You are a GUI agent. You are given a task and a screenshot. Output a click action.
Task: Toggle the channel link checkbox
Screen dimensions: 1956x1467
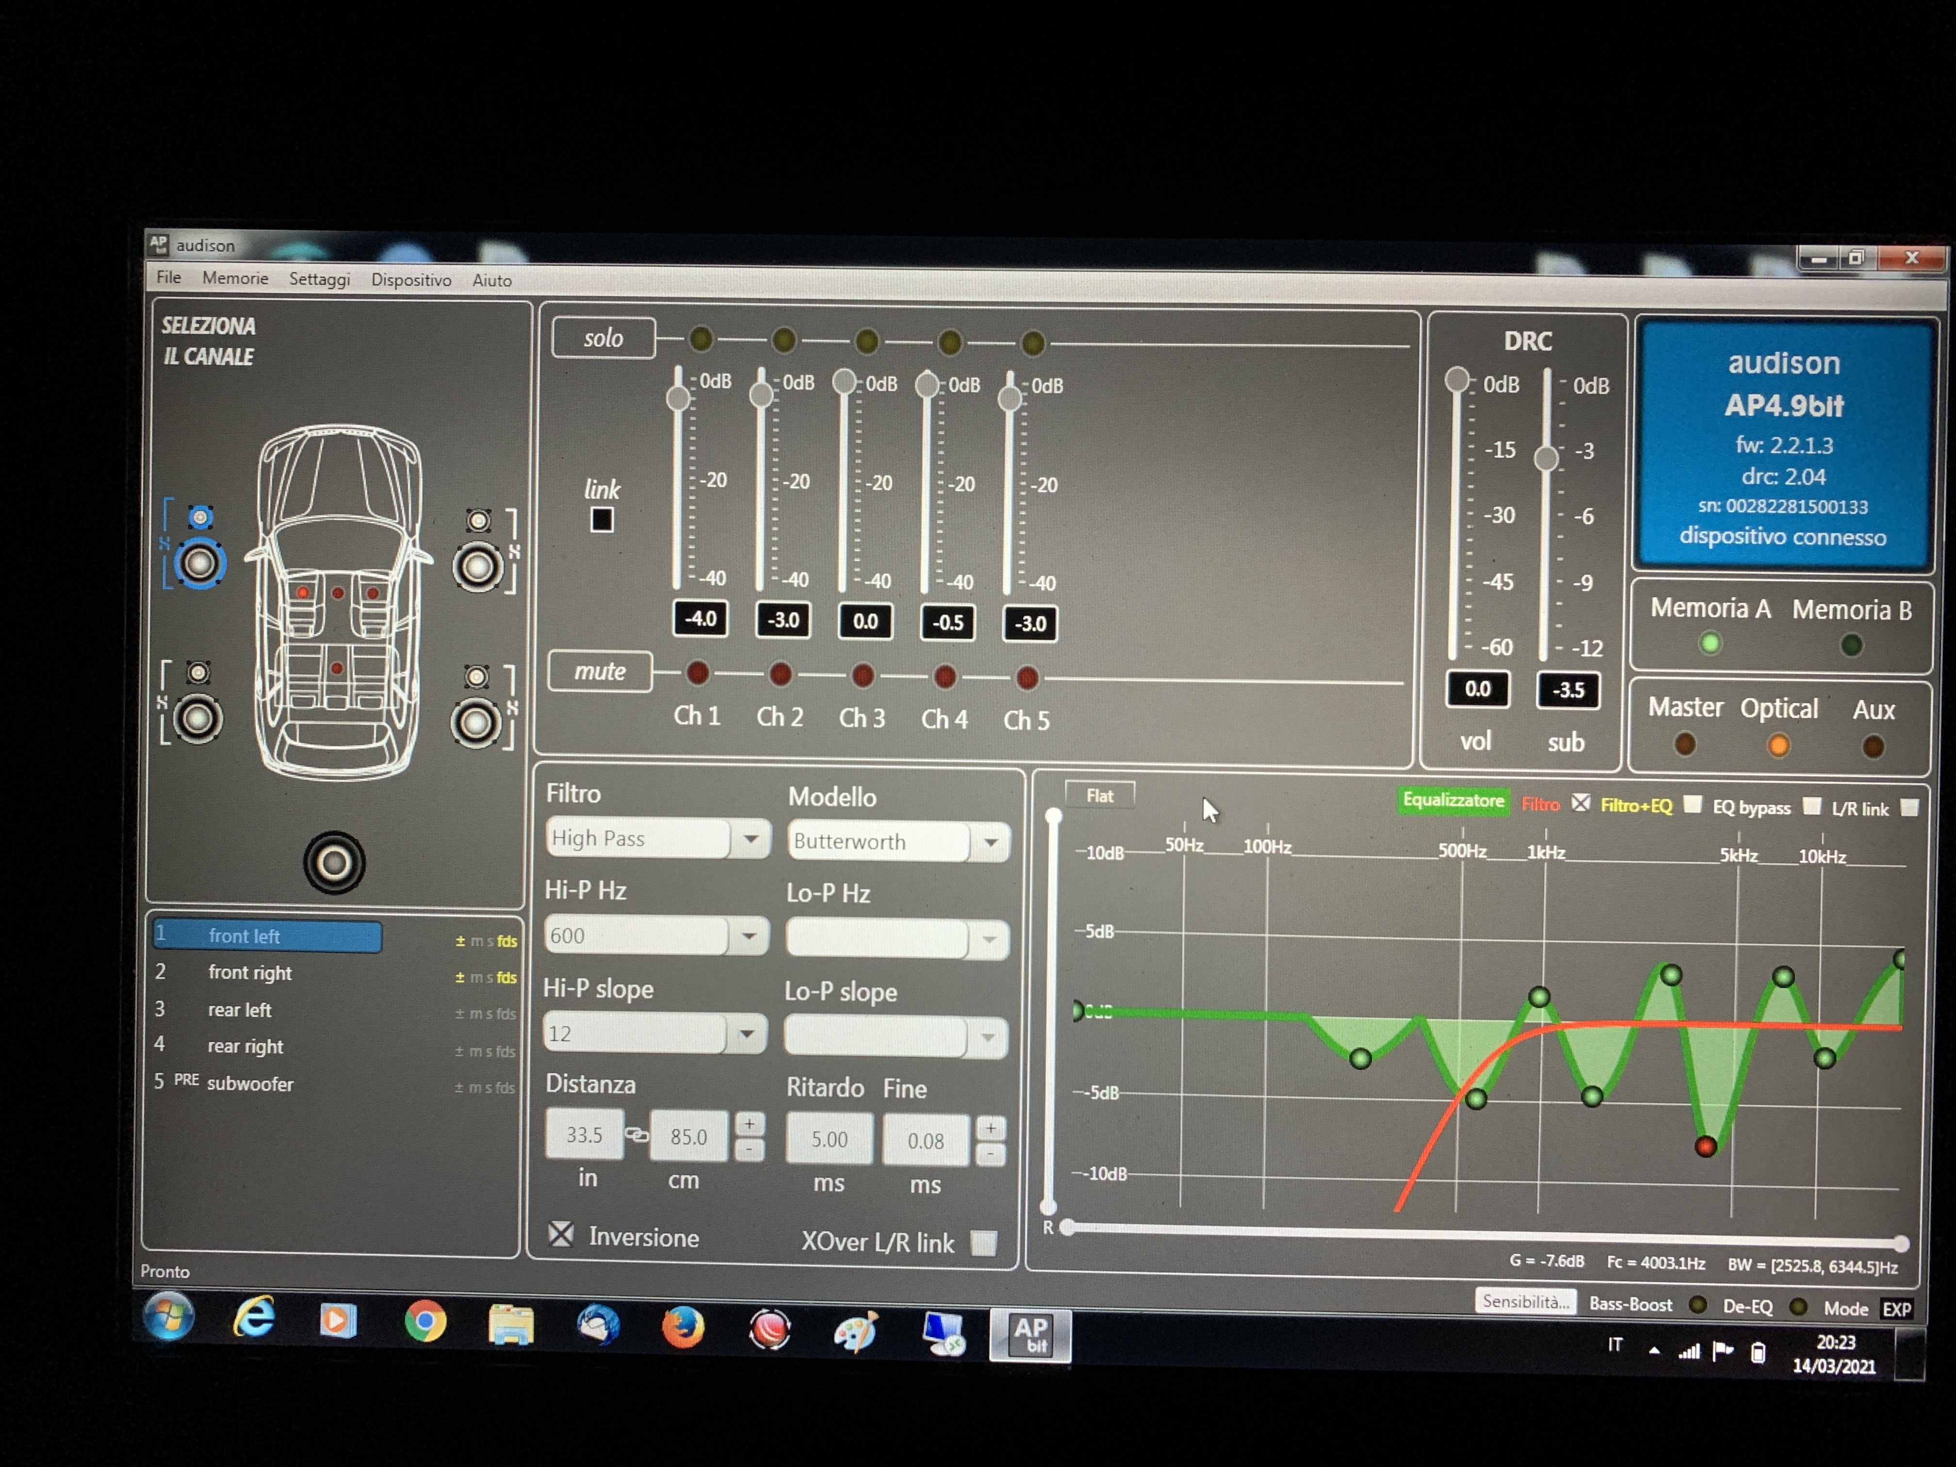tap(602, 520)
